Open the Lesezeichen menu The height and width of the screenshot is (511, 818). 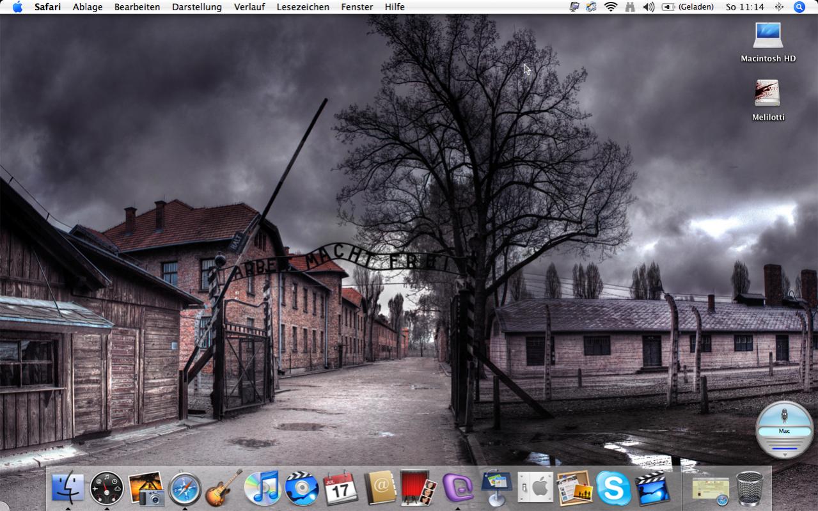[x=303, y=7]
